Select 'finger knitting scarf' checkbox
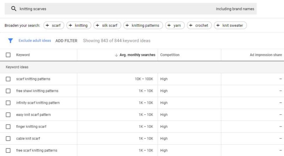 click(x=8, y=127)
